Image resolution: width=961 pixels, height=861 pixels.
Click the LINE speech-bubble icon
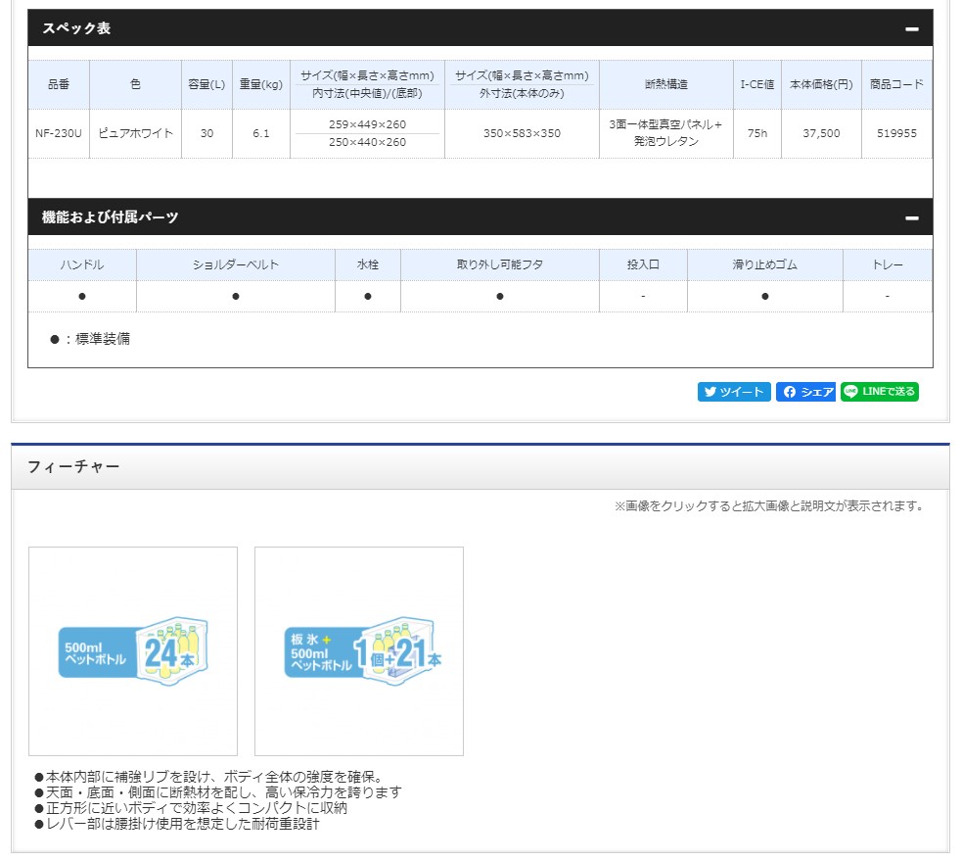point(849,392)
